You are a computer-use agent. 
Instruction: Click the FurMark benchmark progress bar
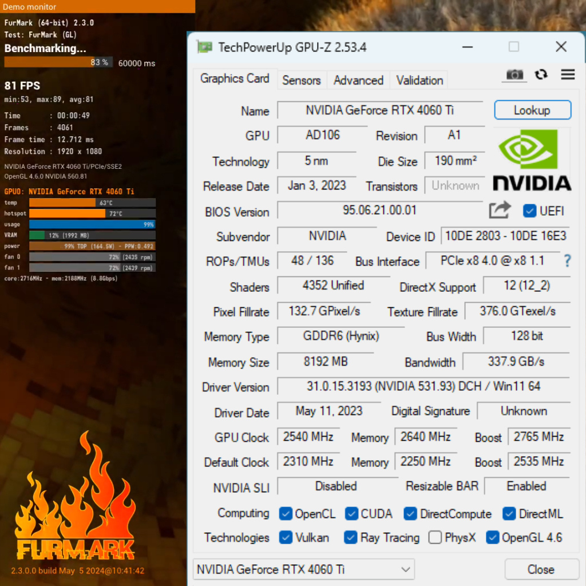58,62
